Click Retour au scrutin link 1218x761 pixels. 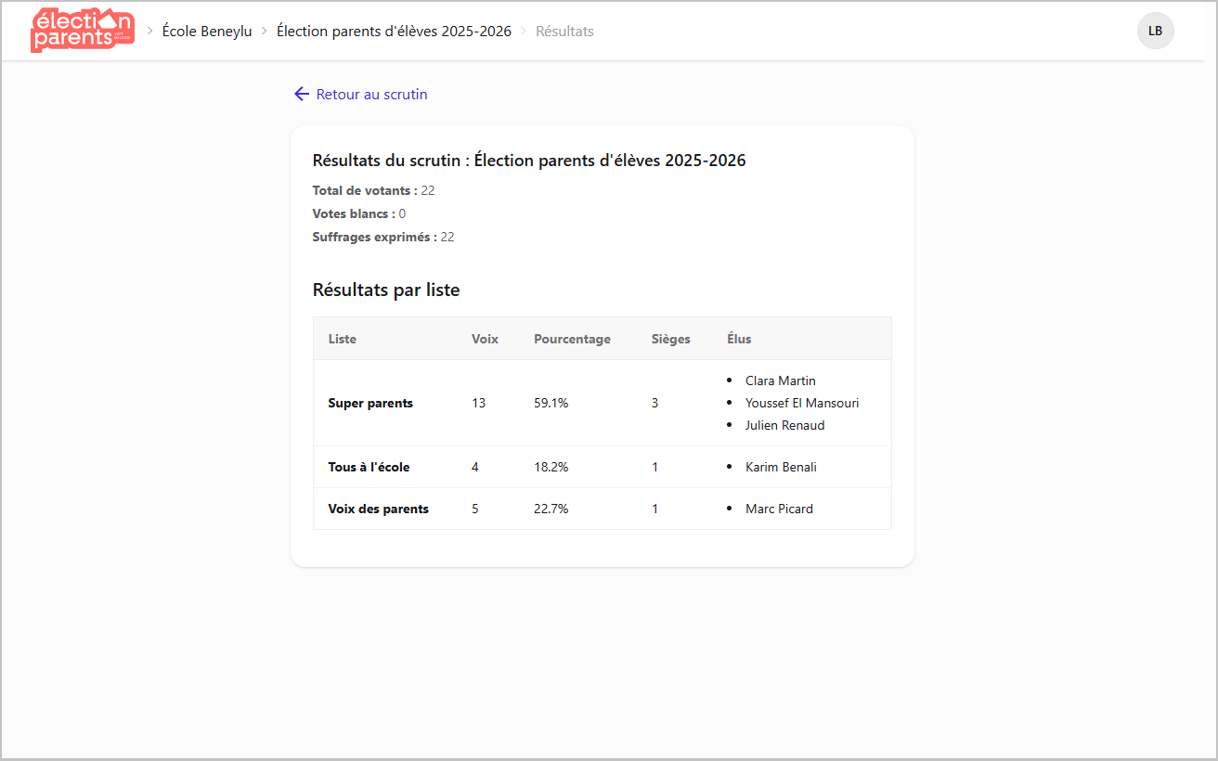coord(371,94)
